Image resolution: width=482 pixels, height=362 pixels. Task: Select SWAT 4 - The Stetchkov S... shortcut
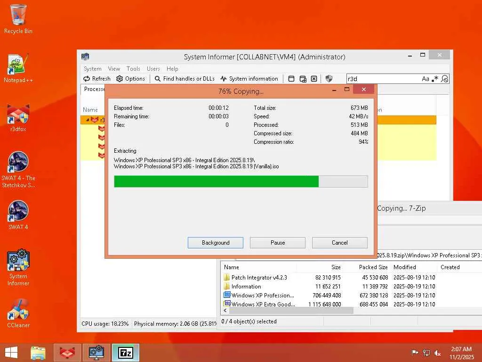(18, 169)
